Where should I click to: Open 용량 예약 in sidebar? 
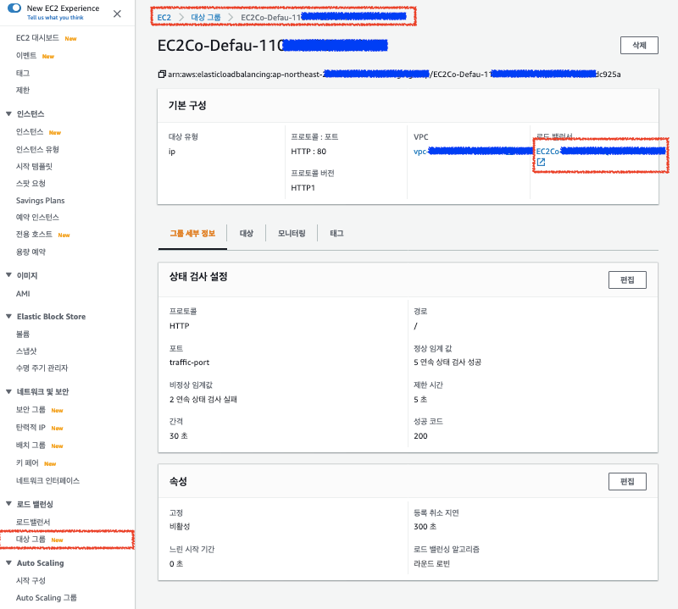[31, 252]
